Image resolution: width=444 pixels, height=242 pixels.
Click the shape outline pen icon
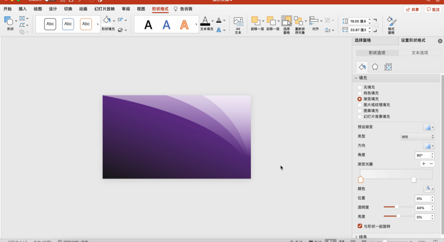(x=120, y=20)
